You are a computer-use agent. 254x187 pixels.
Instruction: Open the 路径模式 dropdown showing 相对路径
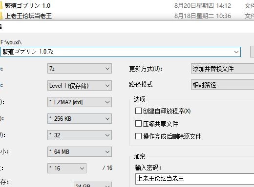click(222, 85)
